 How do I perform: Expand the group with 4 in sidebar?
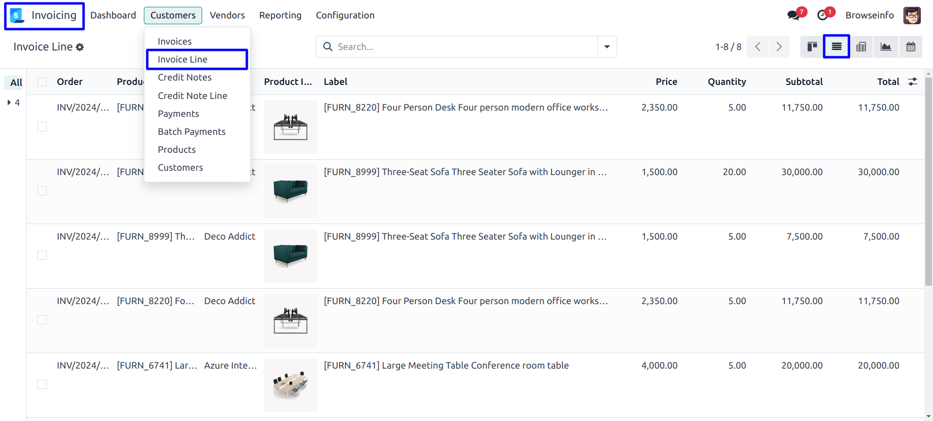click(x=9, y=102)
